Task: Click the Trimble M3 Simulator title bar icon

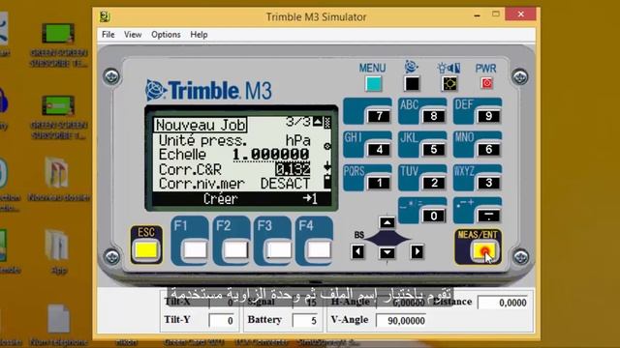Action: [x=105, y=16]
